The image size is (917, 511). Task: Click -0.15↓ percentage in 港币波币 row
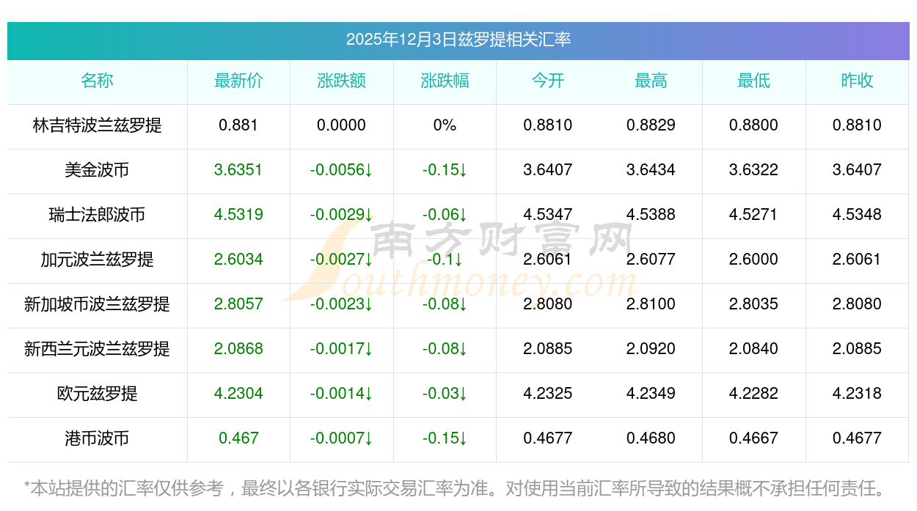click(x=445, y=438)
